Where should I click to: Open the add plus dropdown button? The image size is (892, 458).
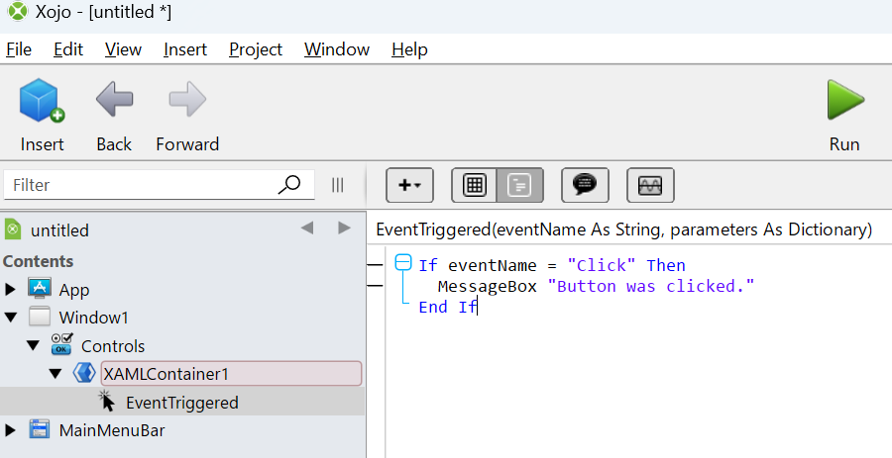click(409, 185)
